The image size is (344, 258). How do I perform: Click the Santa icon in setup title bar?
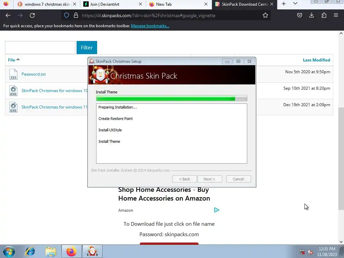[92, 61]
